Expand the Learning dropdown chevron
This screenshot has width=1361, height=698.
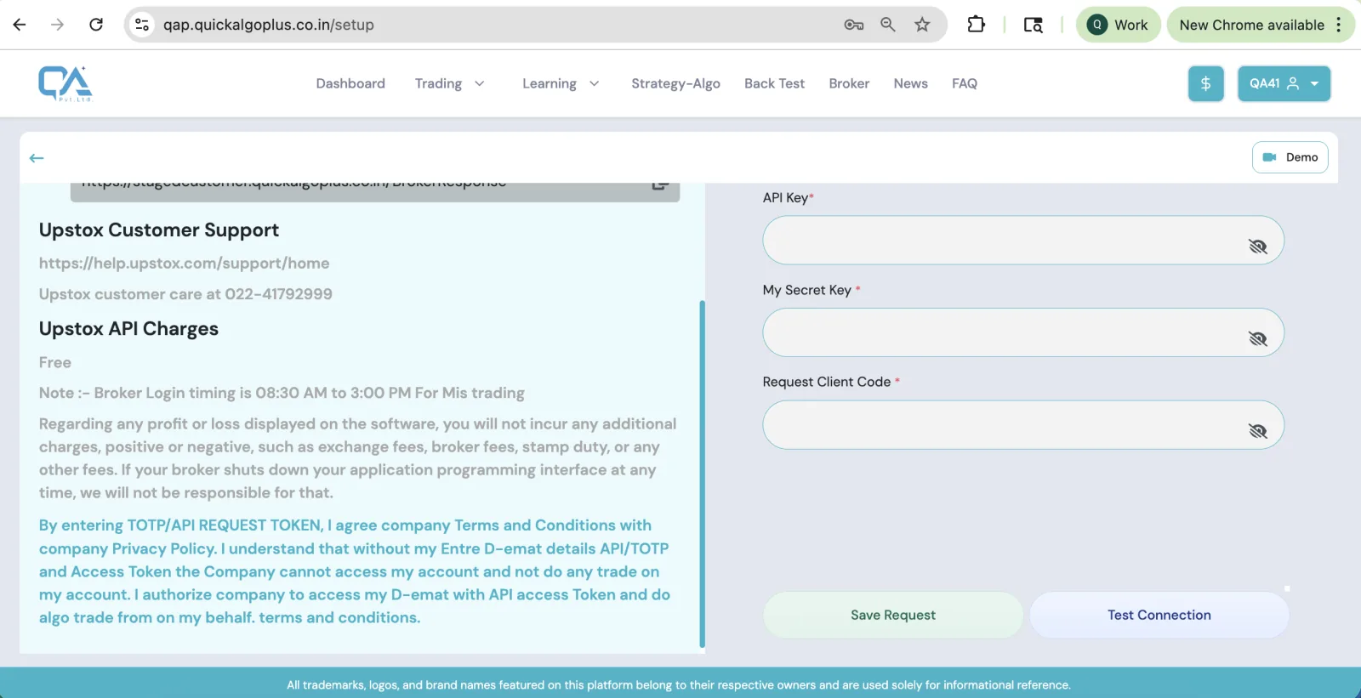pyautogui.click(x=595, y=83)
